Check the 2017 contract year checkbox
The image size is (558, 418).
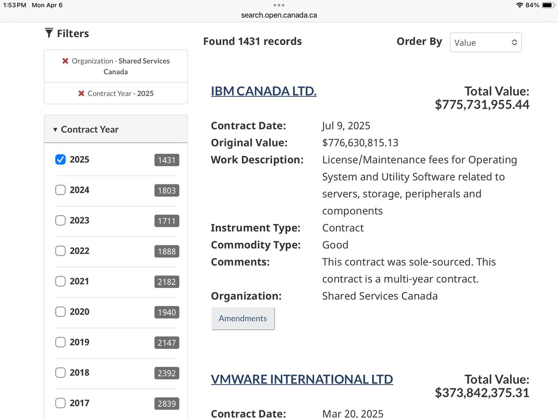point(60,403)
